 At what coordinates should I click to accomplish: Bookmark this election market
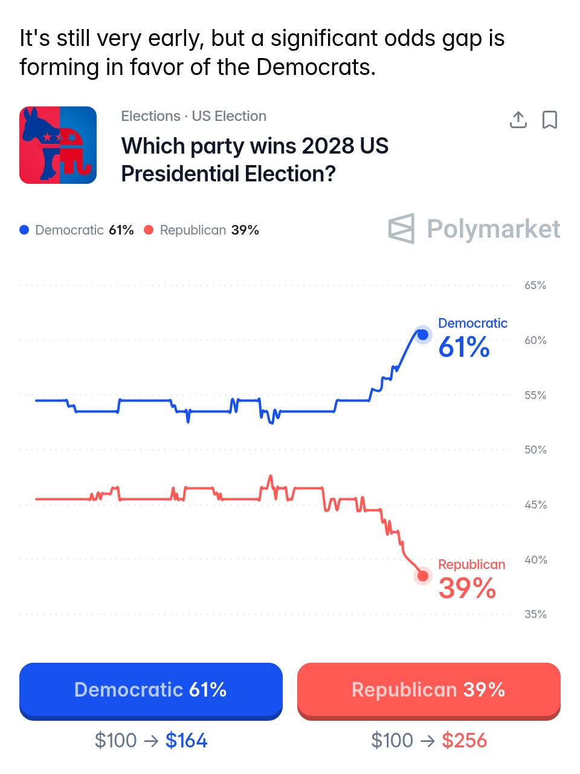[x=549, y=120]
